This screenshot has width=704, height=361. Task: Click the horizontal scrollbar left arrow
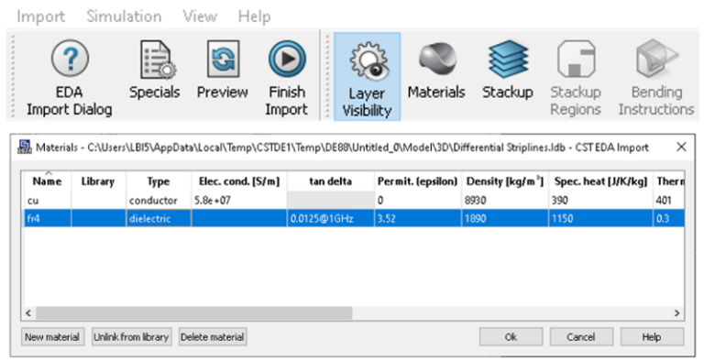[28, 313]
